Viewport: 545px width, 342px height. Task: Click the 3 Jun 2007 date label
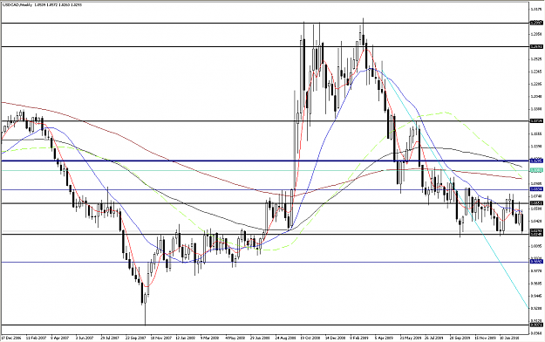click(85, 338)
